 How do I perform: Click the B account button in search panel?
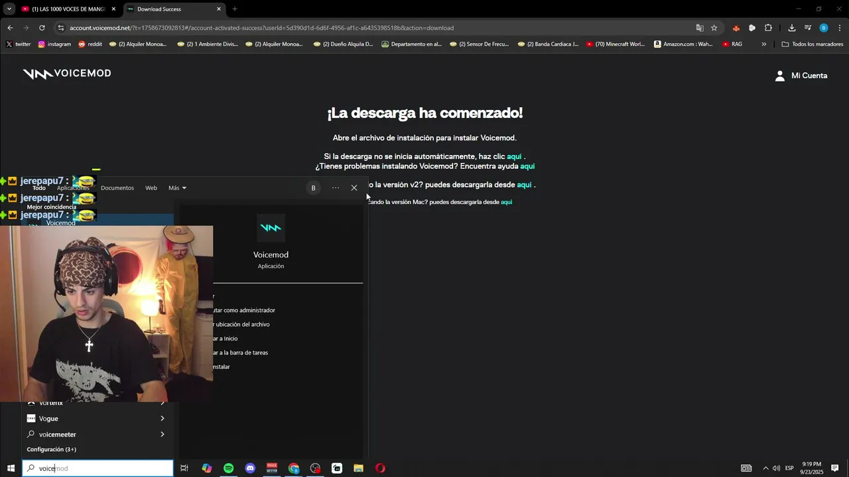pyautogui.click(x=313, y=188)
